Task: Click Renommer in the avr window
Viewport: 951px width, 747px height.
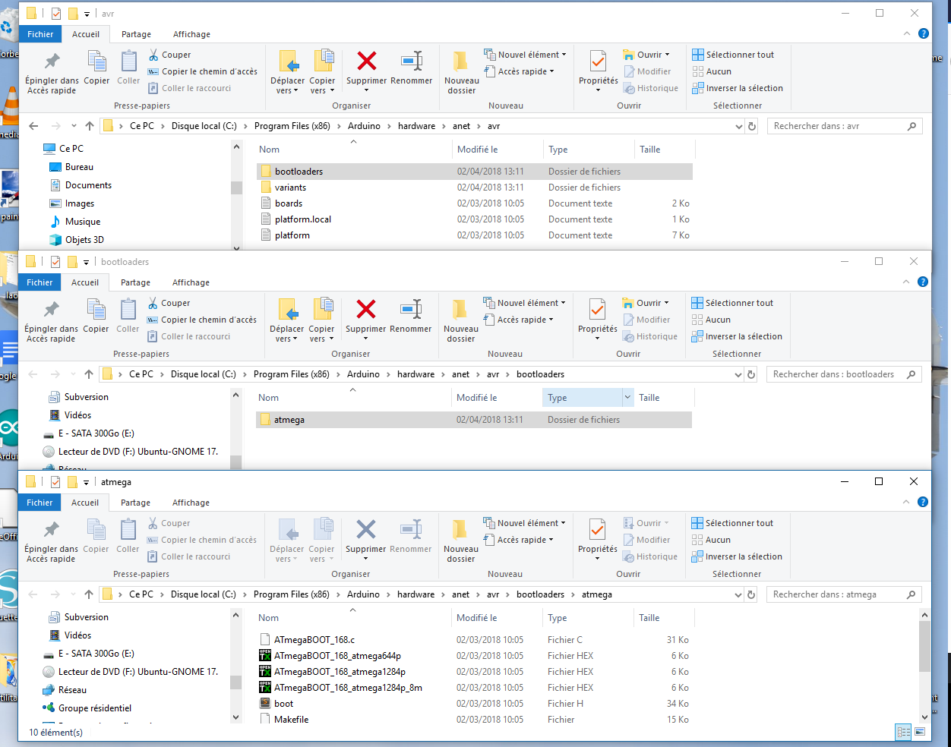Action: 411,68
